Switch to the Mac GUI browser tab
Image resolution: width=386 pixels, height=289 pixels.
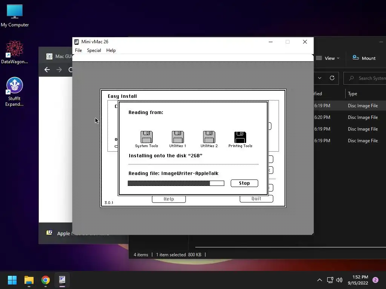coord(59,56)
